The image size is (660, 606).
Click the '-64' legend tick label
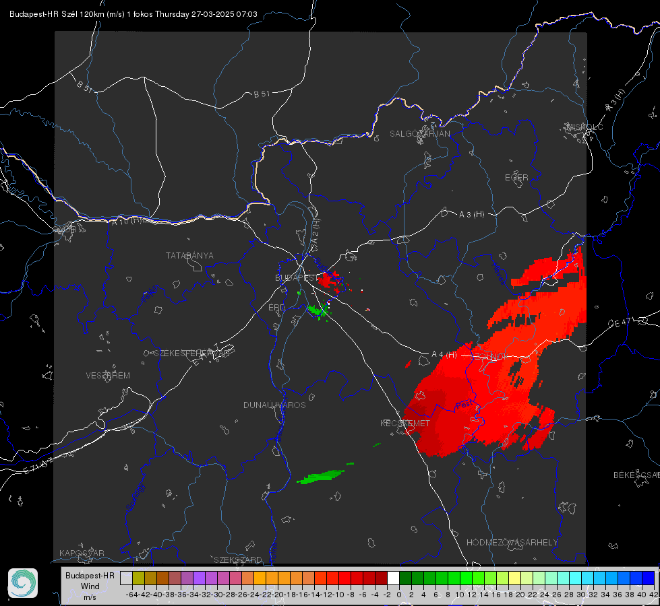[132, 595]
